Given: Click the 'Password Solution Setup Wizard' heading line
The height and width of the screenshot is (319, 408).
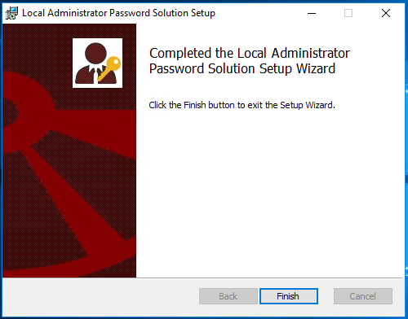Looking at the screenshot, I should 242,68.
